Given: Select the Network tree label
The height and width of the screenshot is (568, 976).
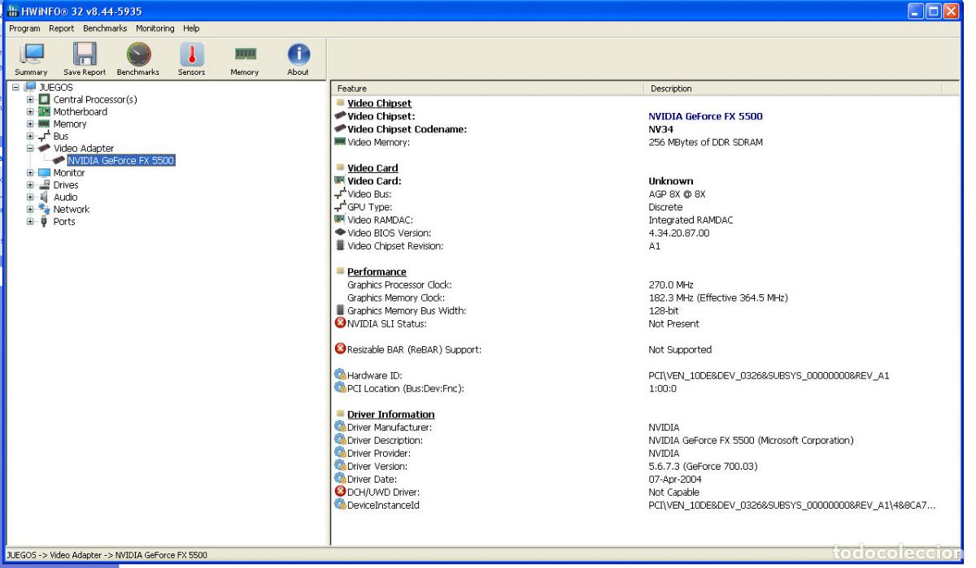Looking at the screenshot, I should tap(72, 209).
